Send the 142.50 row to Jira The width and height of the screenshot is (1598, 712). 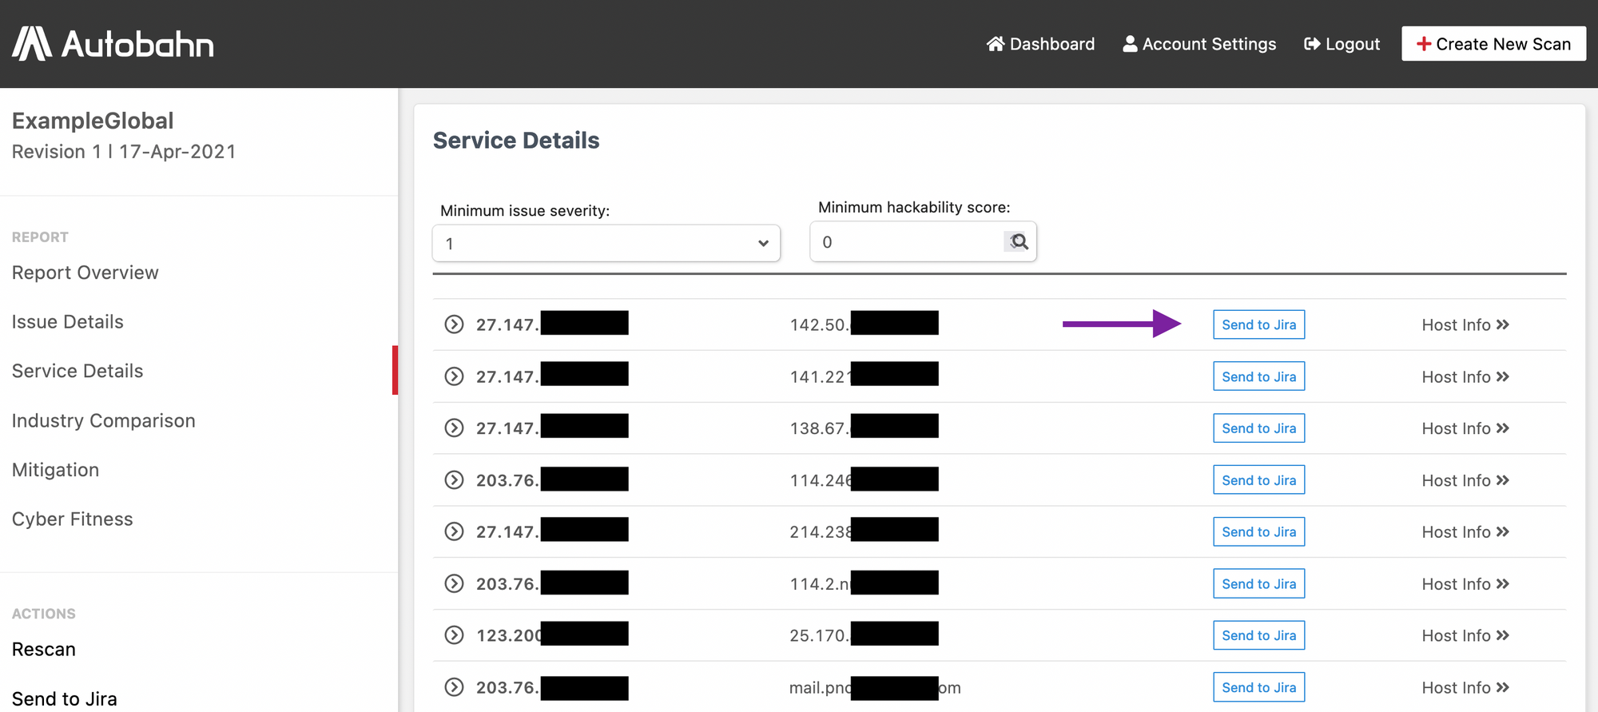tap(1258, 324)
